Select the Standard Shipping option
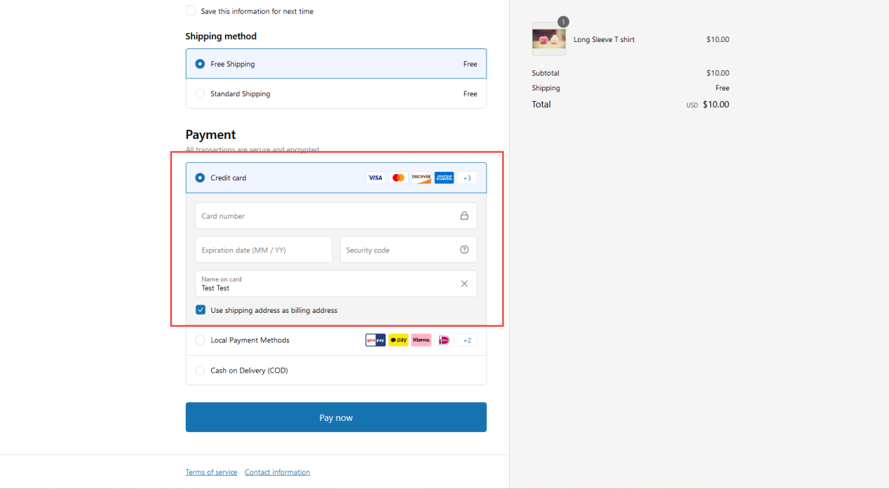 [x=200, y=94]
